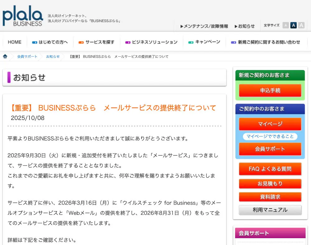Open the お知らせ header link
The height and width of the screenshot is (245, 311).
coord(244,26)
